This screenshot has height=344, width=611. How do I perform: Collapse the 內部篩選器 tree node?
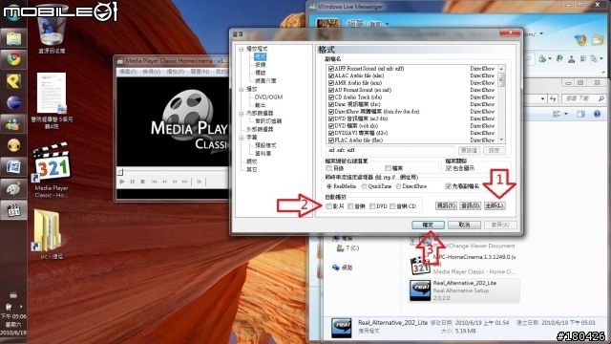coord(242,114)
